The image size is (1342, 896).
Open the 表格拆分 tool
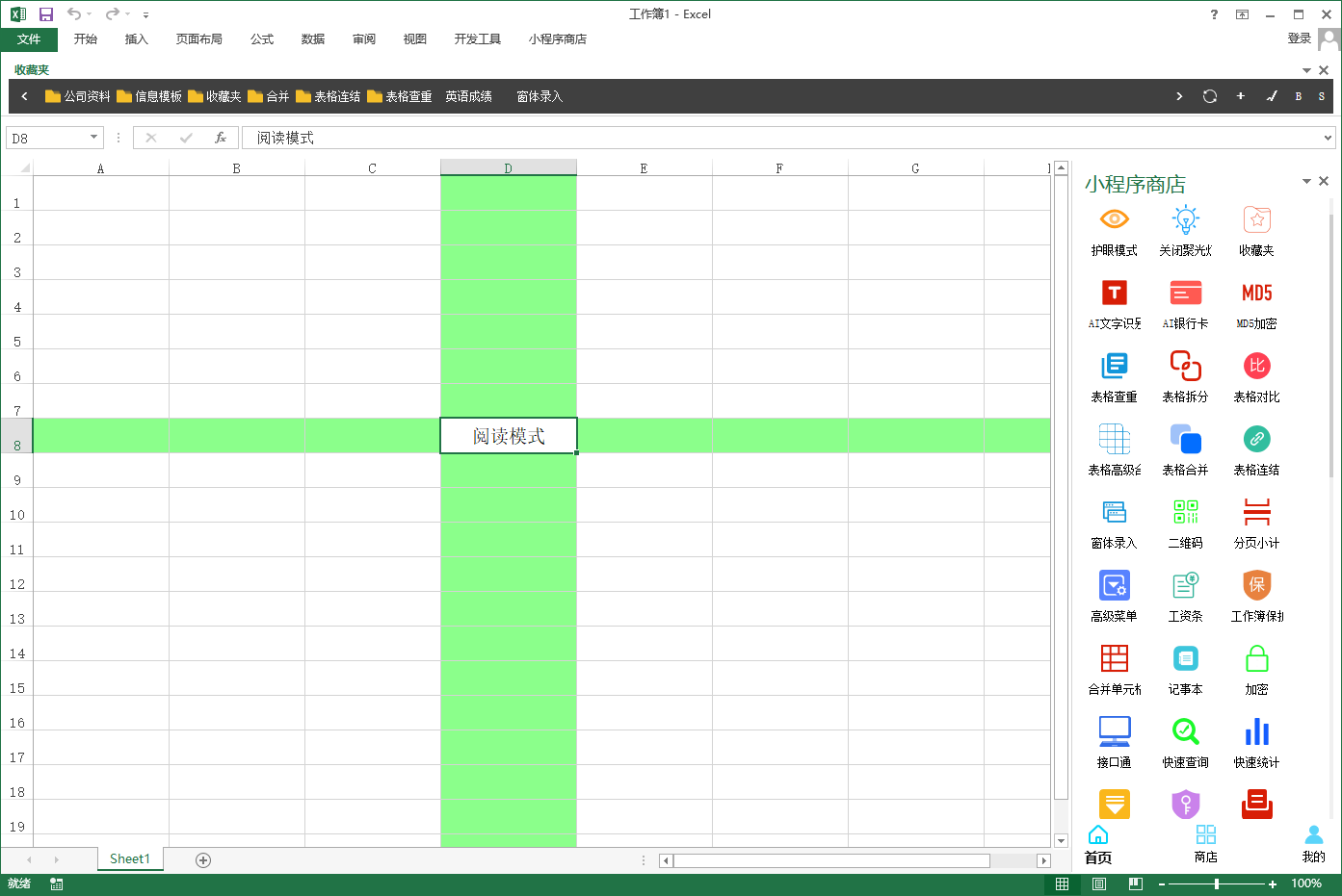[1185, 376]
